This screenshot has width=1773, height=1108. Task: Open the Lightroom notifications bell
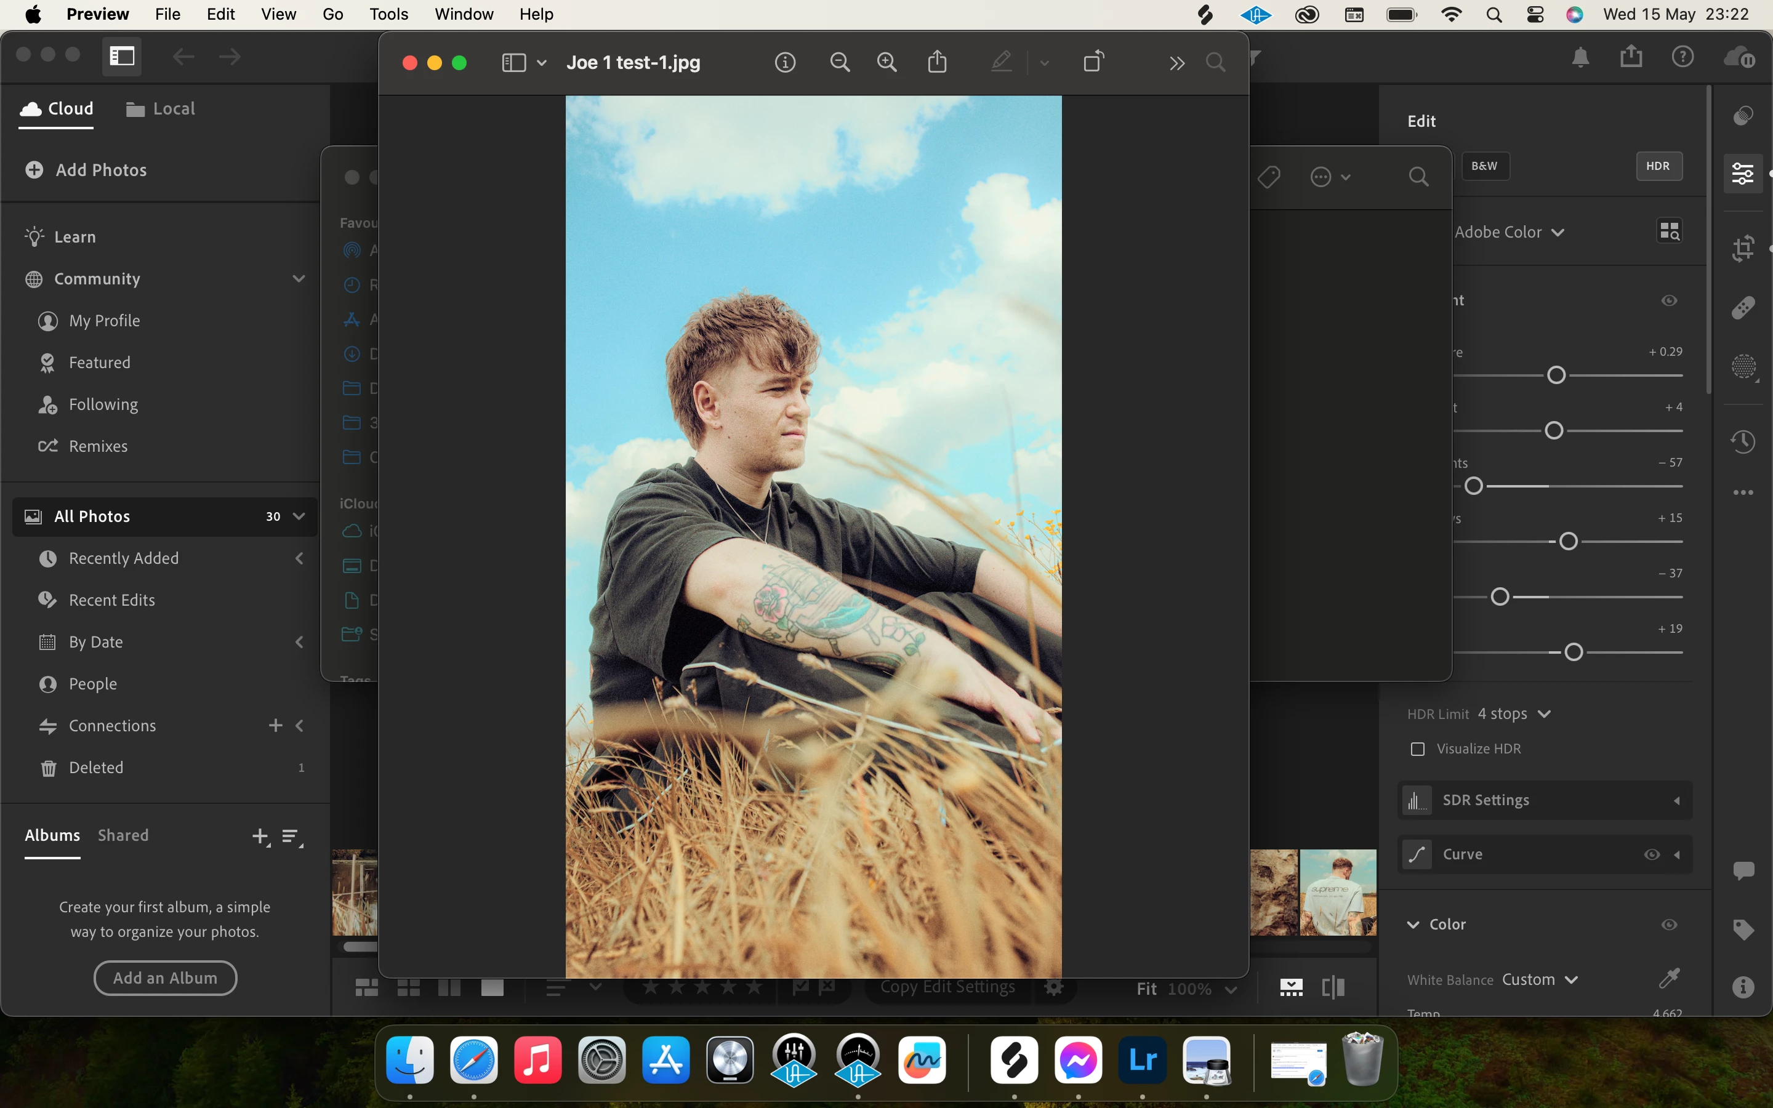pos(1580,57)
